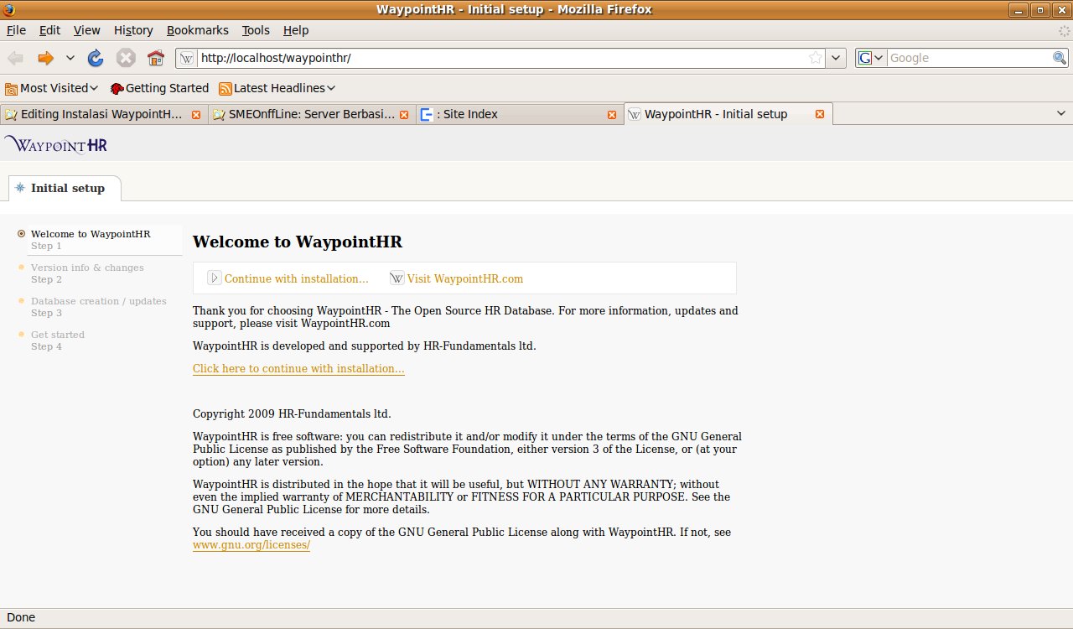Image resolution: width=1073 pixels, height=629 pixels.
Task: Click inside the Google search field
Action: click(x=968, y=58)
